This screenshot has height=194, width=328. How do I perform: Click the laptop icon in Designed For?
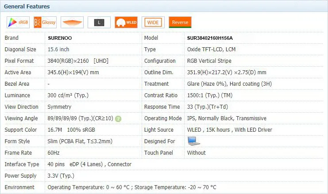pyautogui.click(x=194, y=141)
